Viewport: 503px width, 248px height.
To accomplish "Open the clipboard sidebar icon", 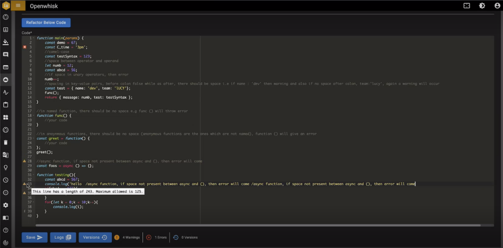I will click(6, 105).
